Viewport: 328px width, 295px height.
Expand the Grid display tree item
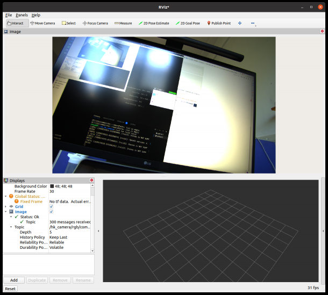pyautogui.click(x=5, y=206)
